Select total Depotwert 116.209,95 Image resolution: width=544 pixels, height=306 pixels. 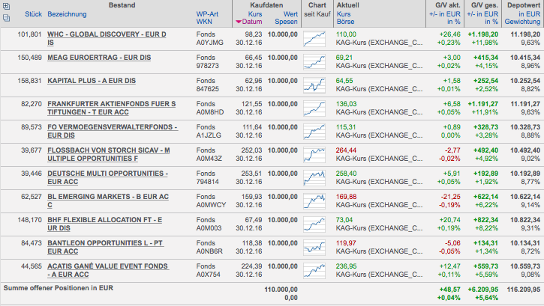[x=524, y=290]
